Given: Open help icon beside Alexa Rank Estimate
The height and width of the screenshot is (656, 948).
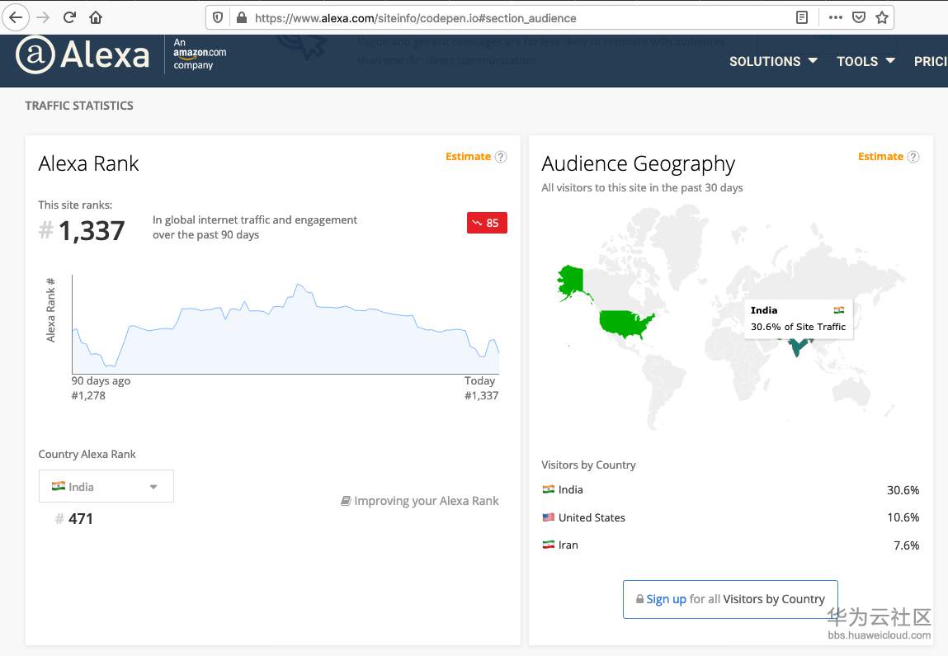Looking at the screenshot, I should [501, 157].
